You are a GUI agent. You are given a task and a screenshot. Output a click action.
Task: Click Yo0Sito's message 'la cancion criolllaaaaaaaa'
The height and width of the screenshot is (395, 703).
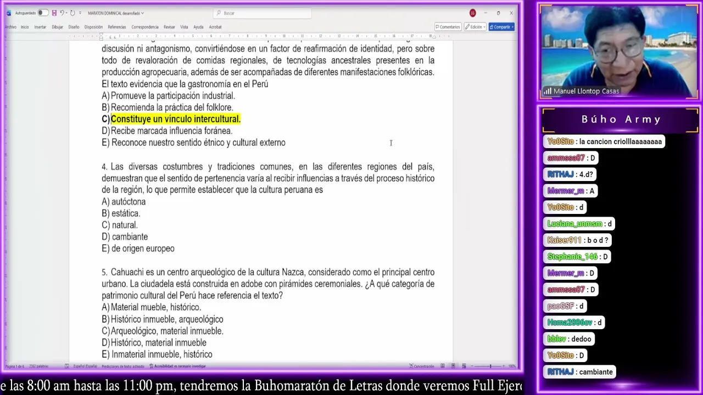point(605,142)
